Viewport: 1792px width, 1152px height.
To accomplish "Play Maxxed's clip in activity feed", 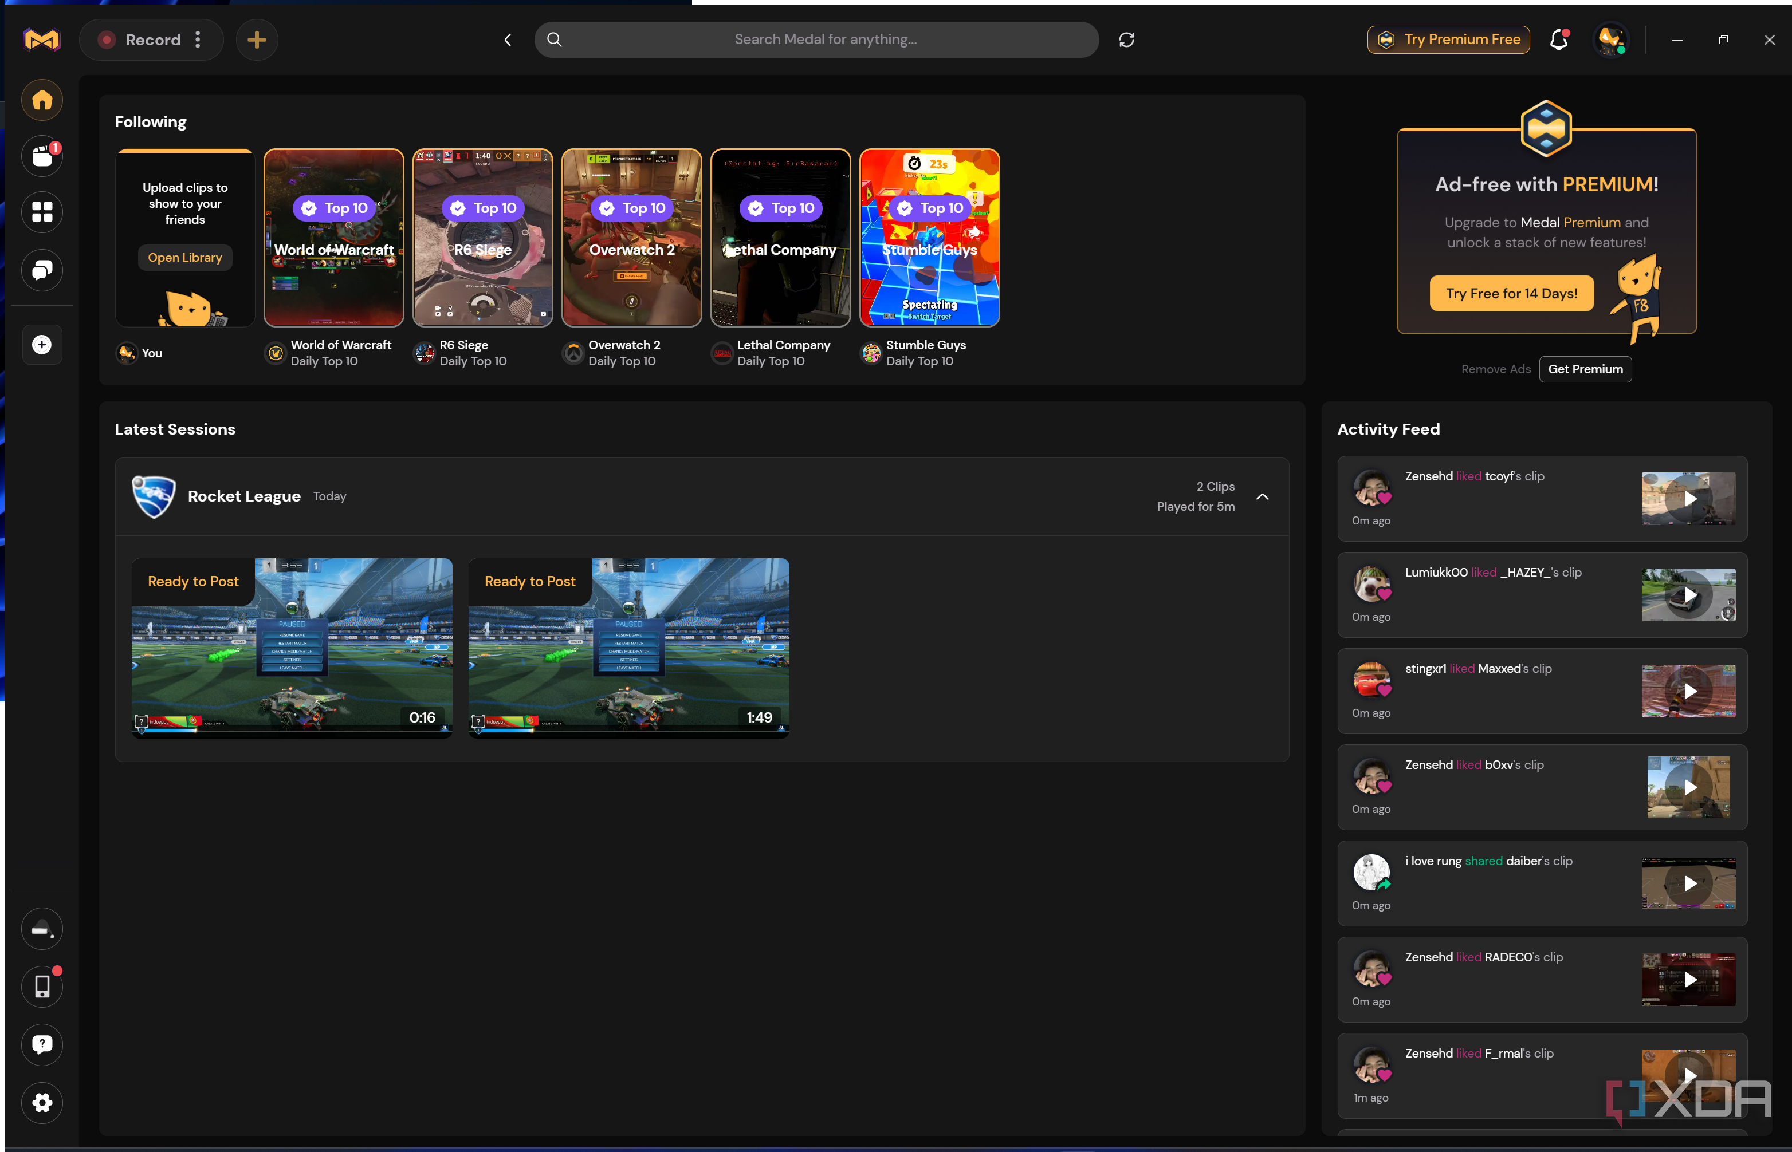I will [x=1689, y=691].
